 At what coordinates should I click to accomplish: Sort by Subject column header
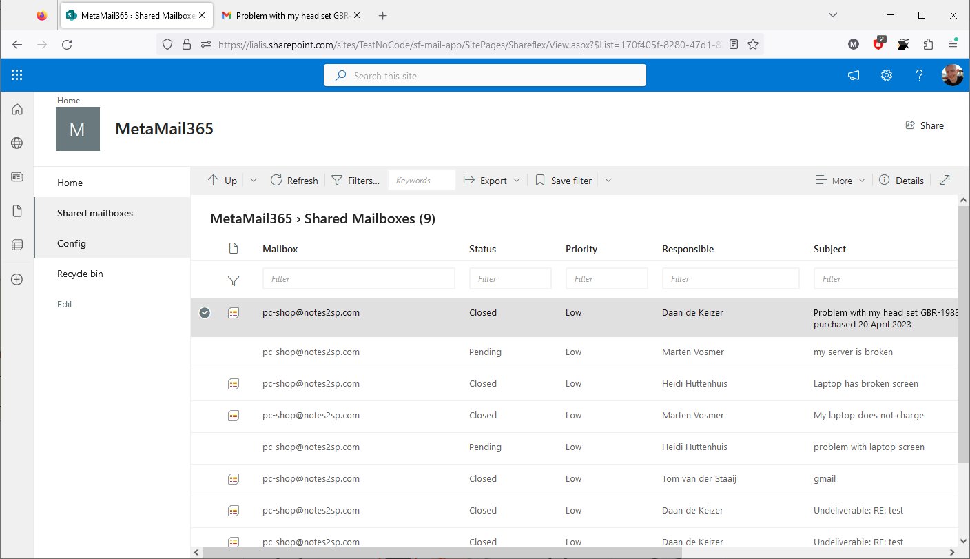coord(829,249)
